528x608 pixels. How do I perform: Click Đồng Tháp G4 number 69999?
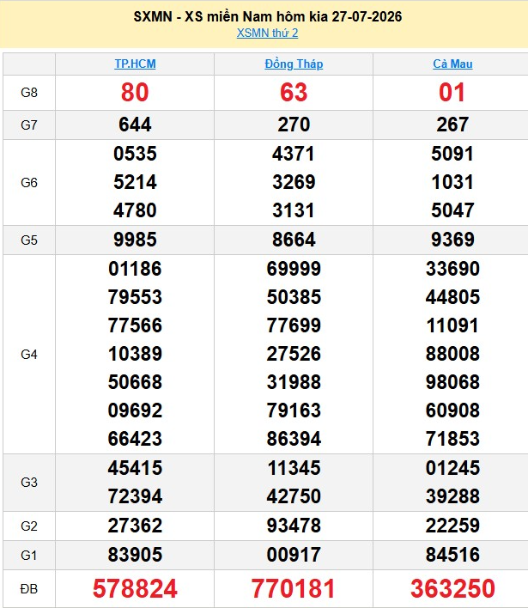tap(294, 269)
